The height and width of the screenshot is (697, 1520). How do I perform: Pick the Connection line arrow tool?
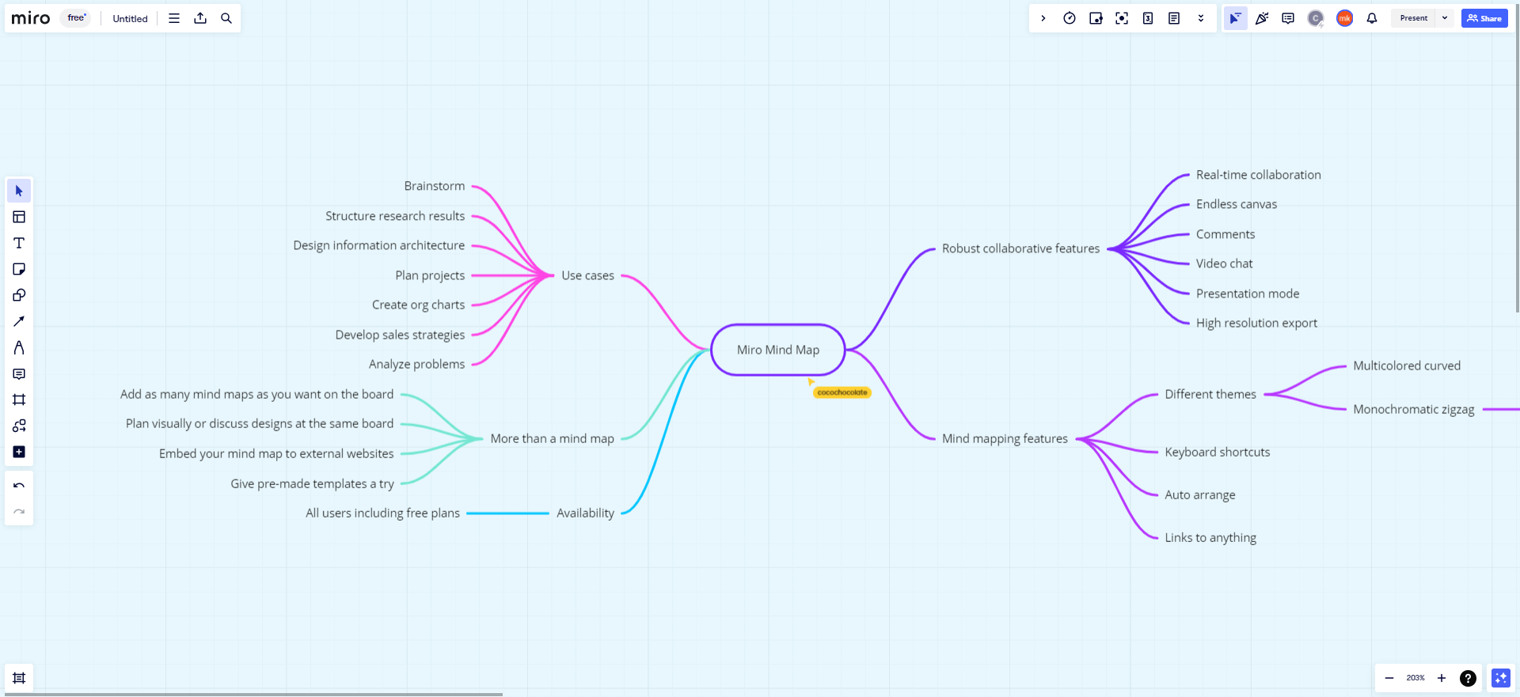point(19,321)
